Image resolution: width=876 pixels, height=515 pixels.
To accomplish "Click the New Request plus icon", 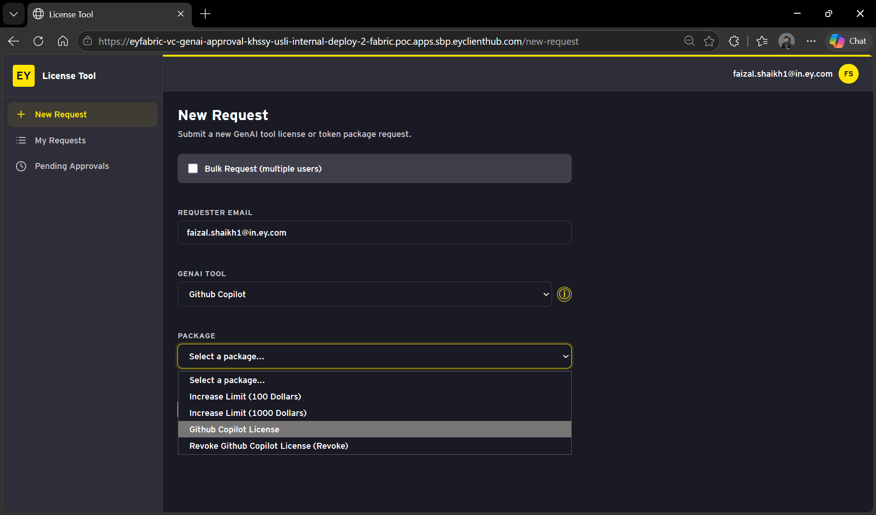I will click(21, 114).
